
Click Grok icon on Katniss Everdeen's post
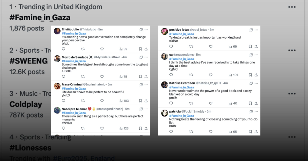(x=251, y=83)
